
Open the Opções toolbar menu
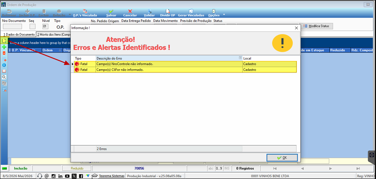[214, 13]
